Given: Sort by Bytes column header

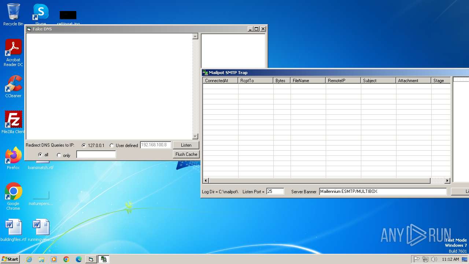Looking at the screenshot, I should (282, 81).
